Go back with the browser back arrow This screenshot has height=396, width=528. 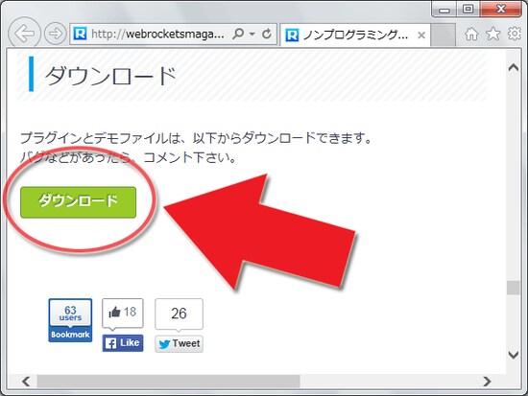(24, 33)
